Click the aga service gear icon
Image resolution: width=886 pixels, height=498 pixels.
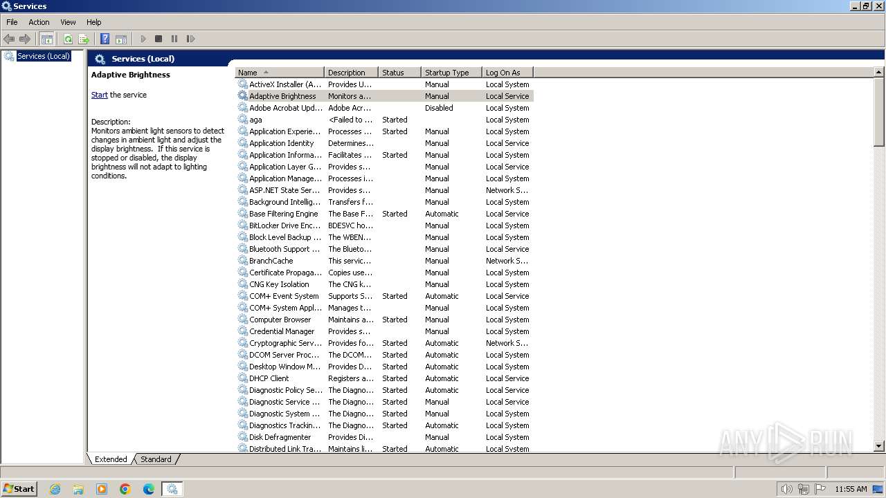point(243,120)
